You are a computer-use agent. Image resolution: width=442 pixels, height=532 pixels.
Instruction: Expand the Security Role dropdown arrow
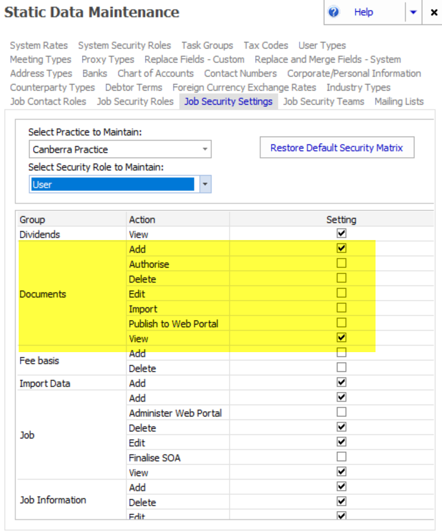pos(205,185)
